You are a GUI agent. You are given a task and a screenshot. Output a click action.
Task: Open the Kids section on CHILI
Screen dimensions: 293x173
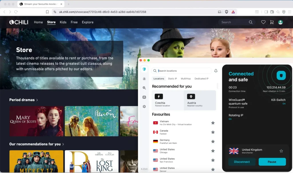pos(63,22)
